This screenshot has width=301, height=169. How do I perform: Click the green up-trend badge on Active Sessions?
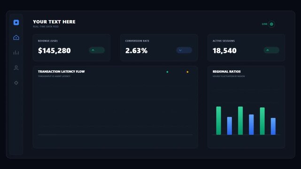[x=271, y=50]
